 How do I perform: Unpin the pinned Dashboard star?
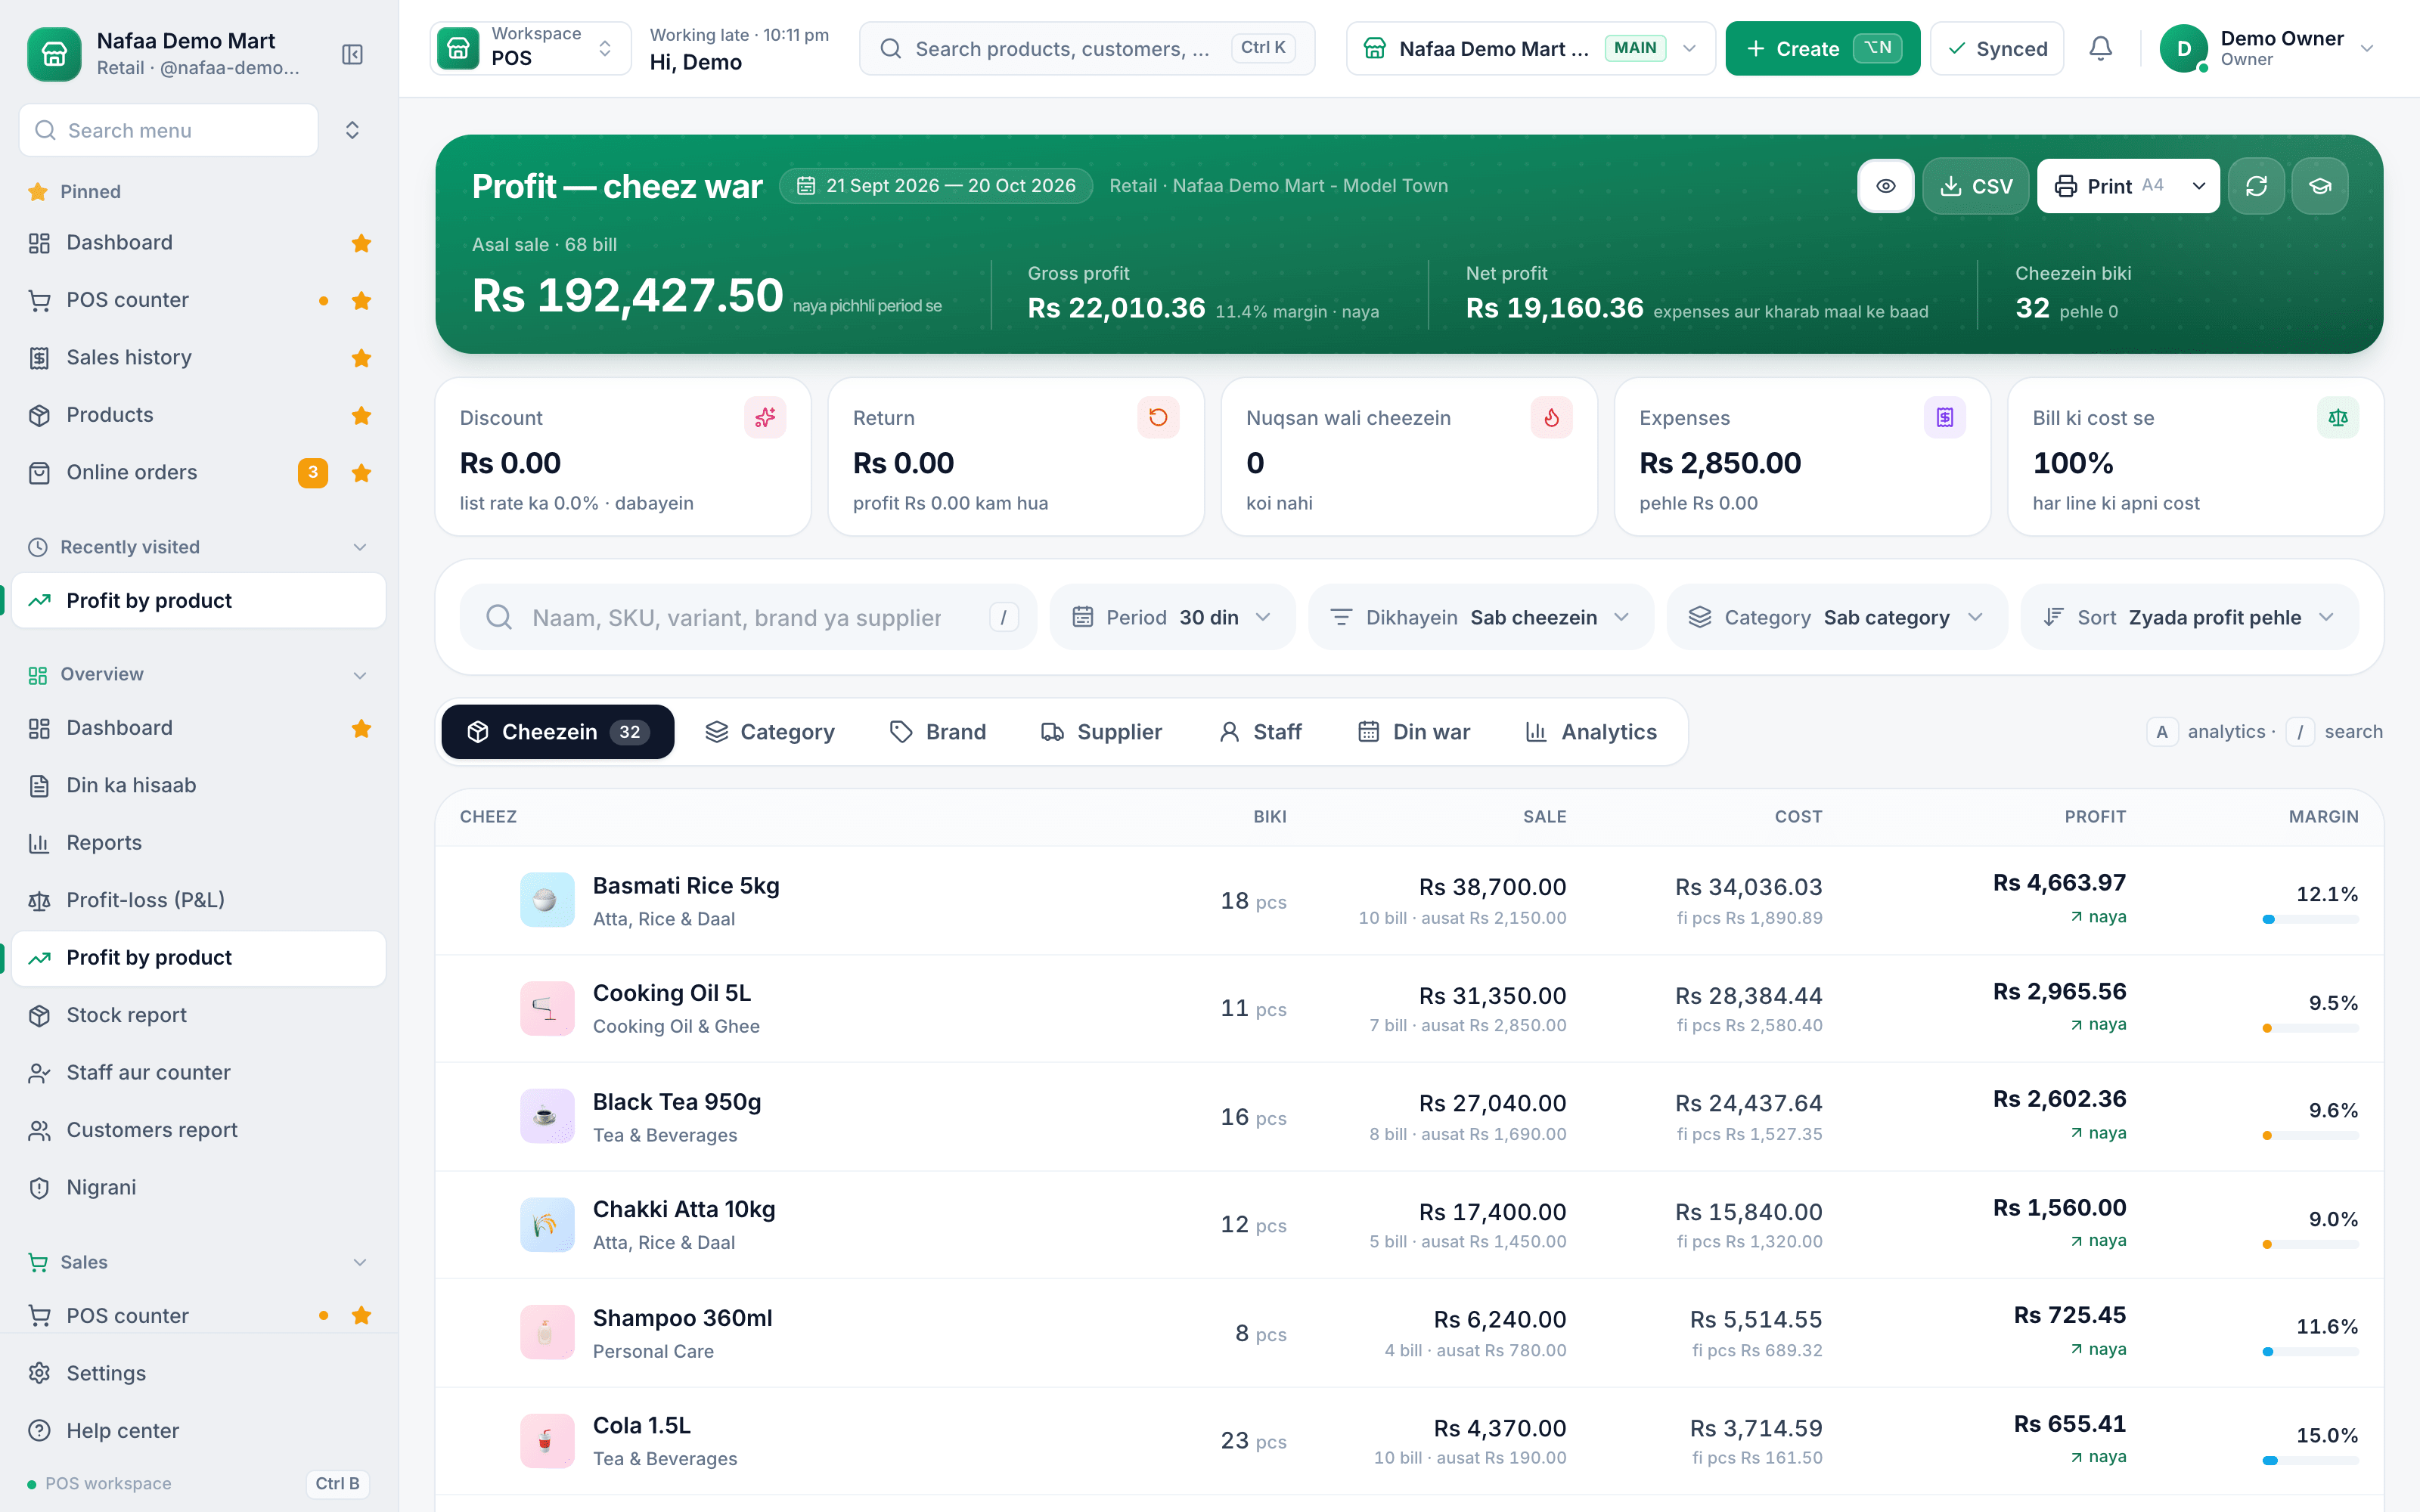click(x=362, y=243)
